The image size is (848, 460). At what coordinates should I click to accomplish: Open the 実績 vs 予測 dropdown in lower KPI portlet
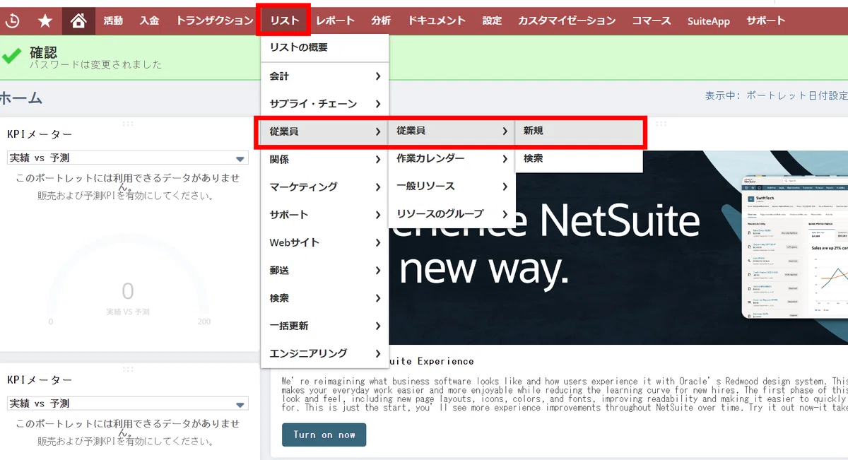pos(127,403)
